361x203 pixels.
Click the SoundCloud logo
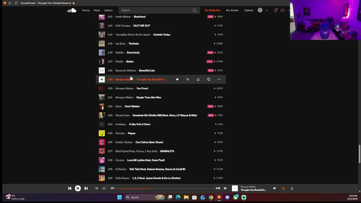72,10
